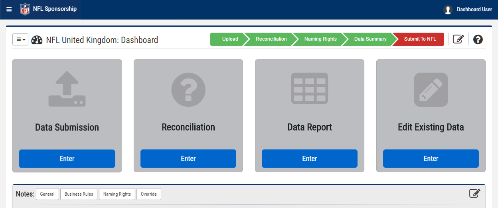498x208 pixels.
Task: Toggle the Business Rules notes filter
Action: (79, 194)
